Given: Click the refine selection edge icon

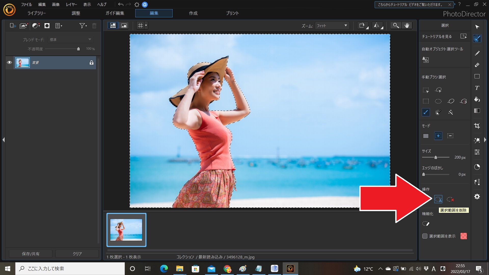Looking at the screenshot, I should point(426,224).
